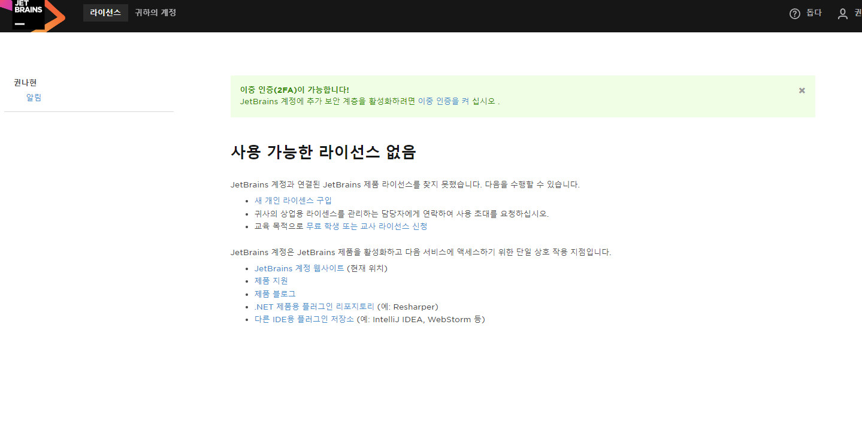Click the 사용 가능한 라이선스 없음 heading

323,152
